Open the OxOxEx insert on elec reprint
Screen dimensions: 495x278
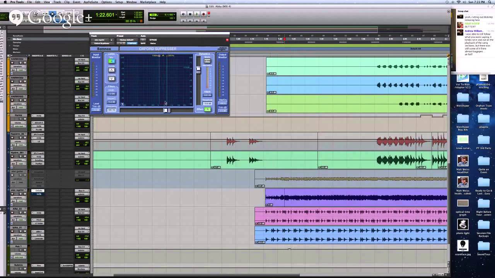(x=38, y=190)
